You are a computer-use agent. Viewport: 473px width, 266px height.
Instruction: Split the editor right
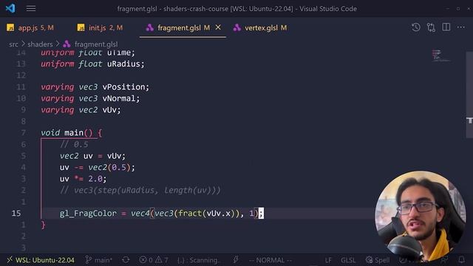pyautogui.click(x=446, y=27)
